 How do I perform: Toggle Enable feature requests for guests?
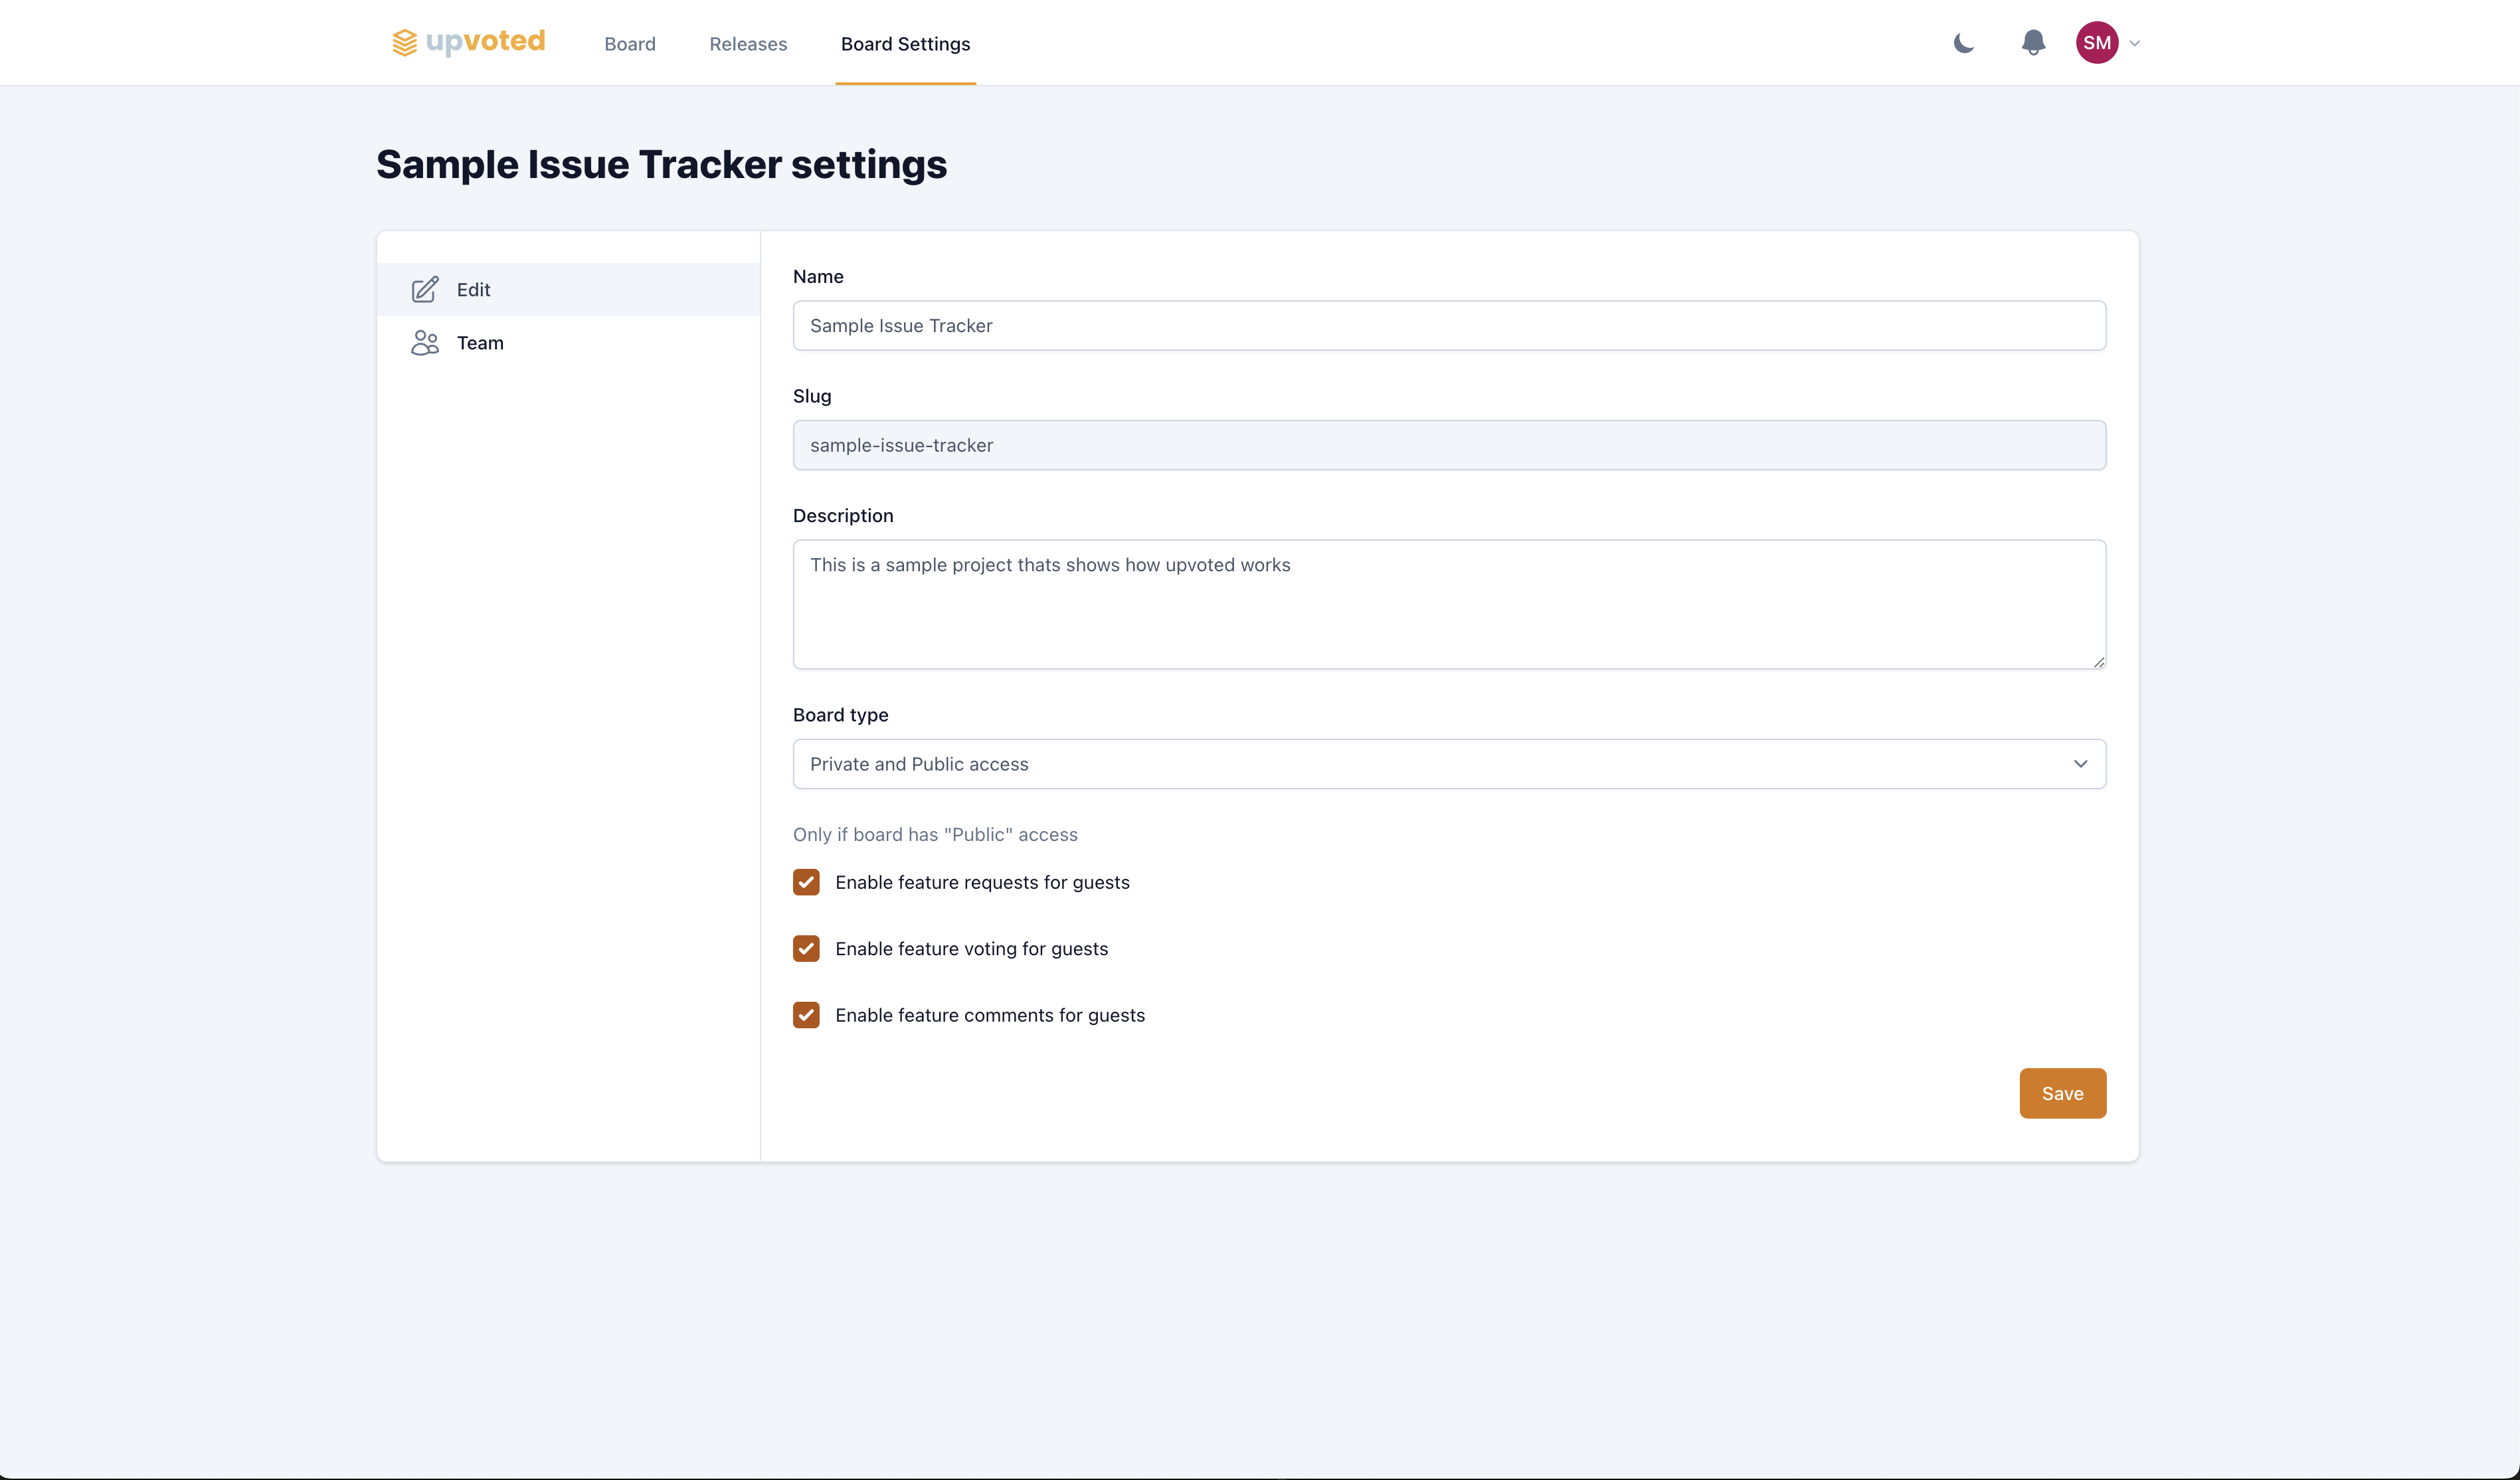coord(806,881)
